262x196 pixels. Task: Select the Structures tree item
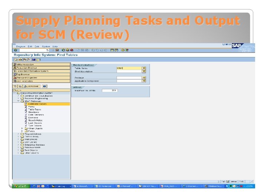coord(33,112)
